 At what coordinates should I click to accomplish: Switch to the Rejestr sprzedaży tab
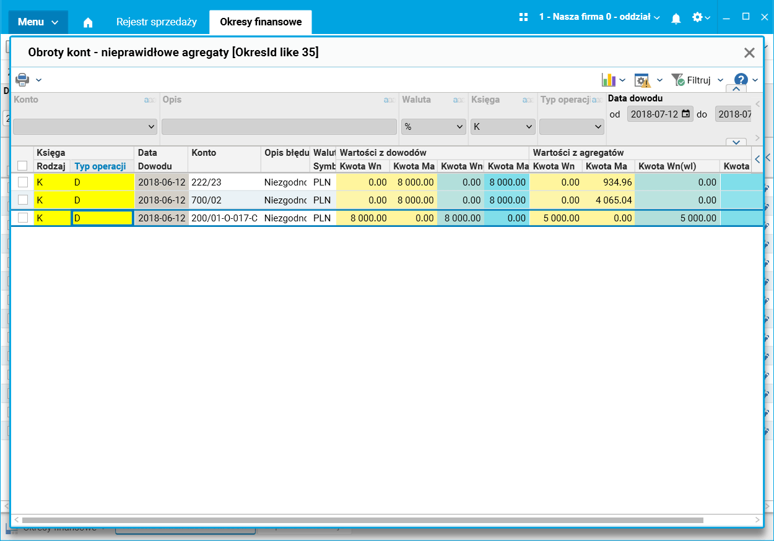point(157,22)
